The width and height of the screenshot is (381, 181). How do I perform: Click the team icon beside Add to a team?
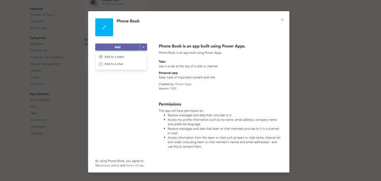click(101, 57)
